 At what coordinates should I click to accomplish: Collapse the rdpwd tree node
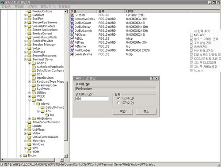pos(34,104)
